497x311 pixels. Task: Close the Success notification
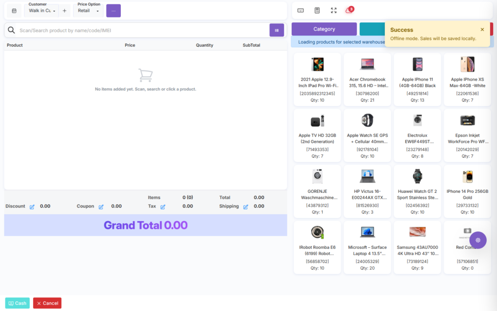click(482, 30)
